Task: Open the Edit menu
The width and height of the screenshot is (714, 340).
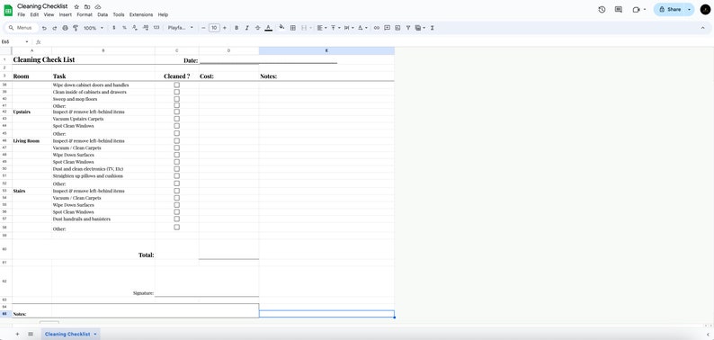Action: [x=34, y=14]
